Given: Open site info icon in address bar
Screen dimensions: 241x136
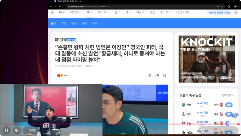Looking at the screenshot, I should coord(65,6).
